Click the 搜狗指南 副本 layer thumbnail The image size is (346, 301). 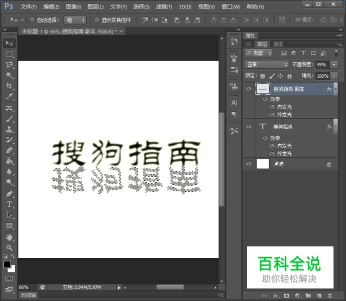(x=262, y=89)
